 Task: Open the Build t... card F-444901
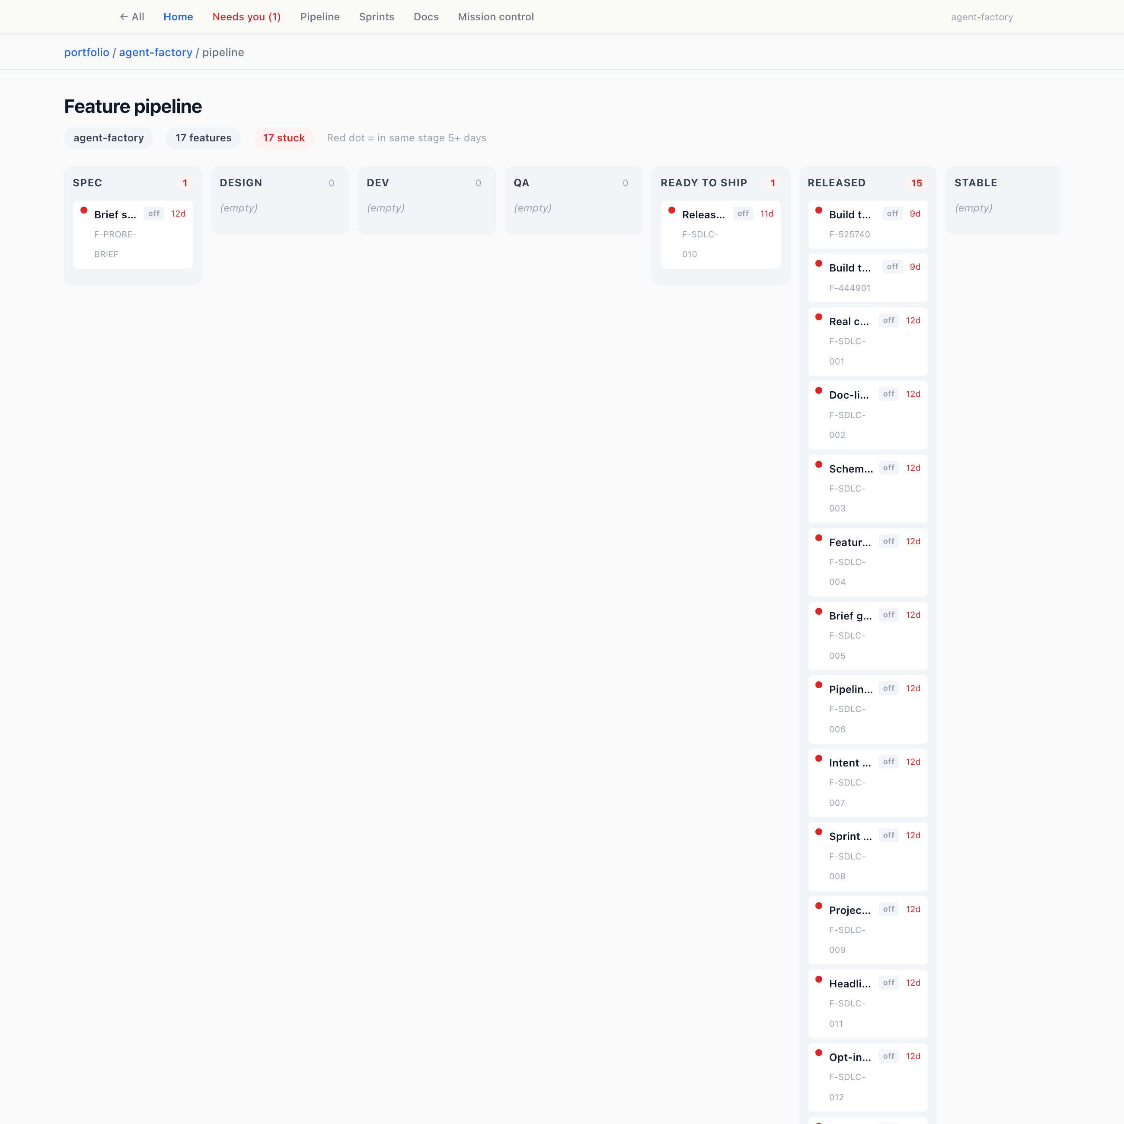click(x=868, y=278)
